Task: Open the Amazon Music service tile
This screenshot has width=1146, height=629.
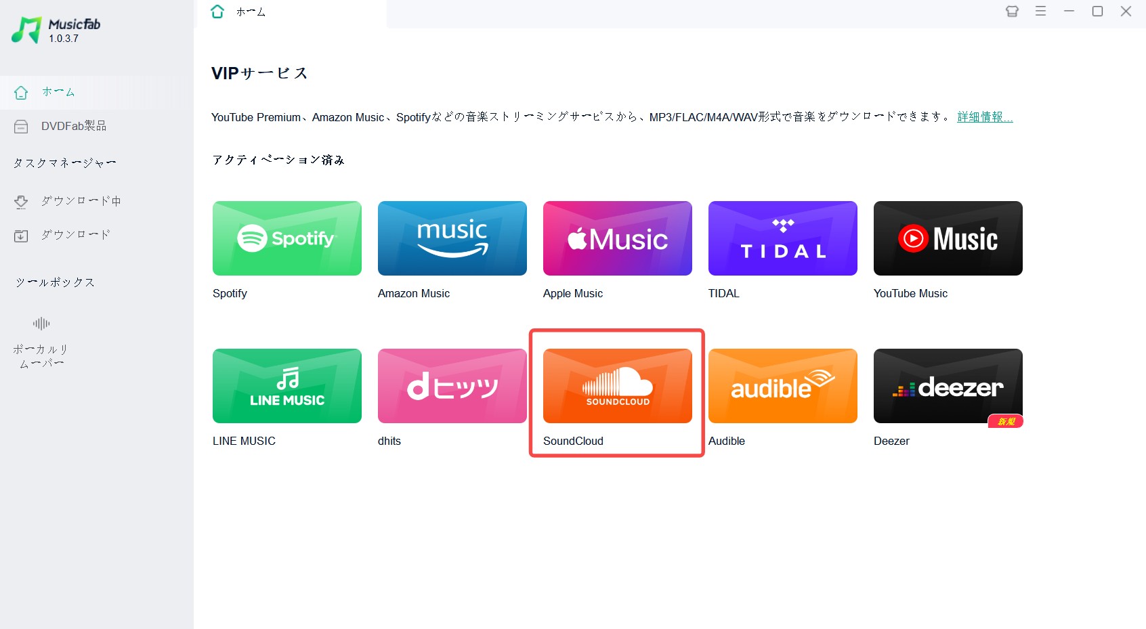Action: tap(452, 238)
